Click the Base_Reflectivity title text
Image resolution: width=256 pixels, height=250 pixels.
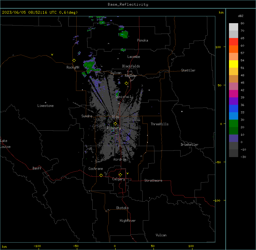128,4
